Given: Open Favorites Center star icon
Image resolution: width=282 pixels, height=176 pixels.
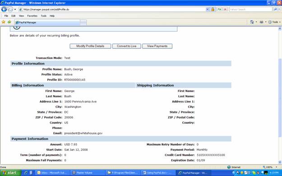Looking at the screenshot, I should click(x=4, y=22).
